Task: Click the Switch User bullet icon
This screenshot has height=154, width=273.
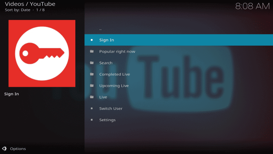Action: coord(92,108)
